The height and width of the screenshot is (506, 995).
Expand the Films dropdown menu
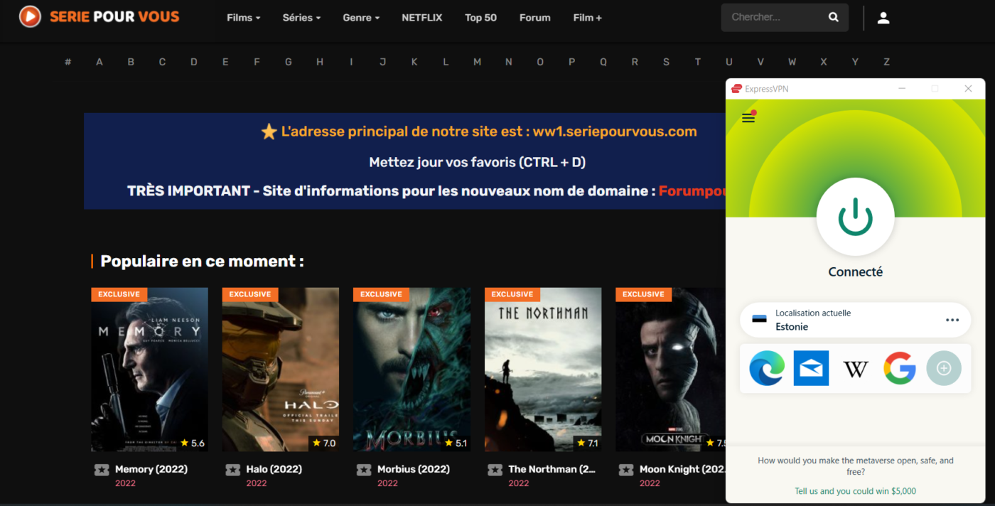pos(243,18)
